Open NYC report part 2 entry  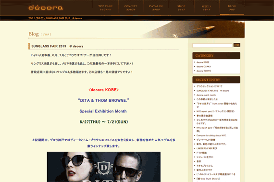(216, 111)
